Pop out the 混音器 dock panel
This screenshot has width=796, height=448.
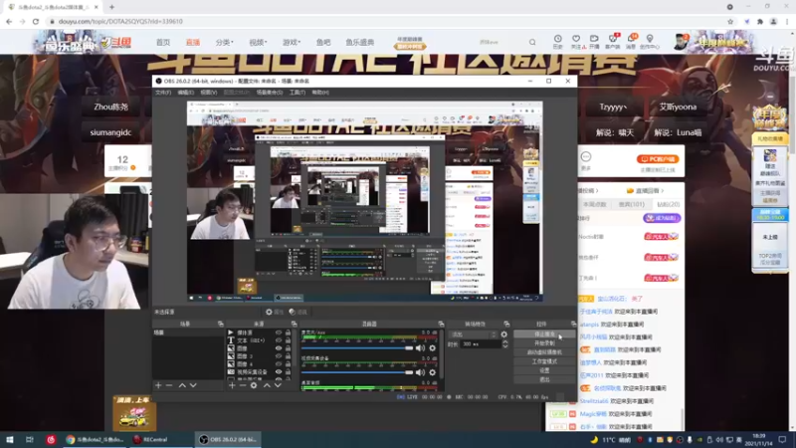coord(441,324)
